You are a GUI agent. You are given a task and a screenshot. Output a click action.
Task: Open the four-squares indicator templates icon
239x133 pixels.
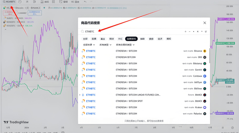coord(53,2)
